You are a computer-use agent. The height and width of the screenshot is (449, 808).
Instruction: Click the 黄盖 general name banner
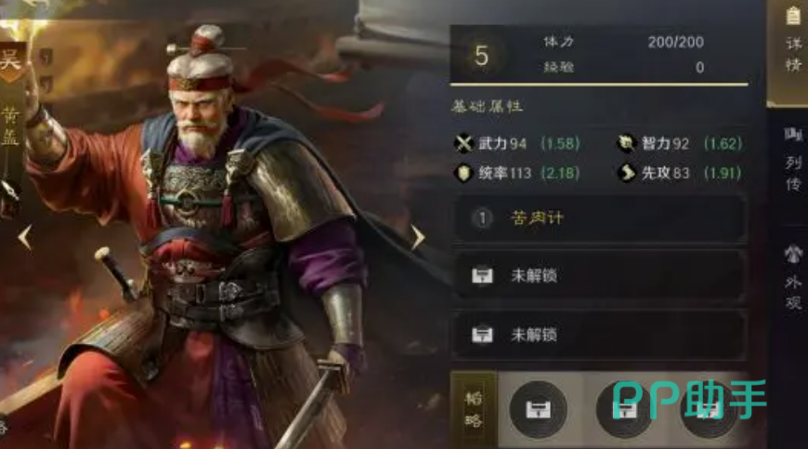click(10, 126)
